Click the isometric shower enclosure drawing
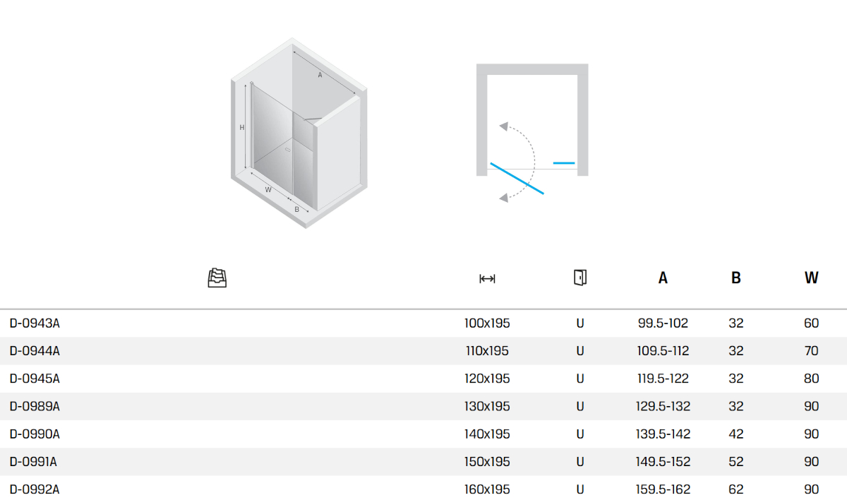 299,134
